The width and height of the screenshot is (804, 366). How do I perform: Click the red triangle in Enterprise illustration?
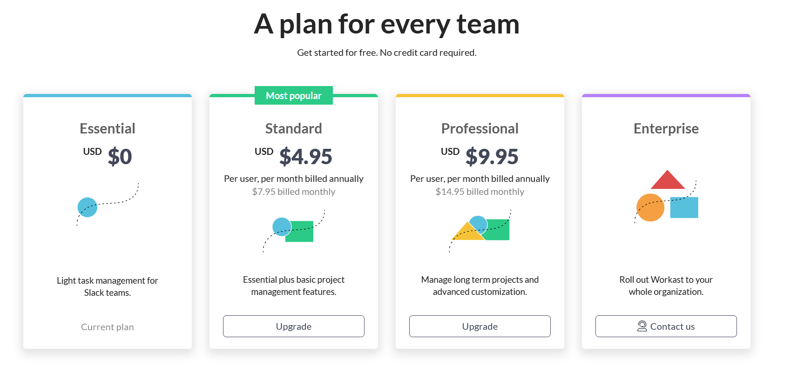pos(668,180)
